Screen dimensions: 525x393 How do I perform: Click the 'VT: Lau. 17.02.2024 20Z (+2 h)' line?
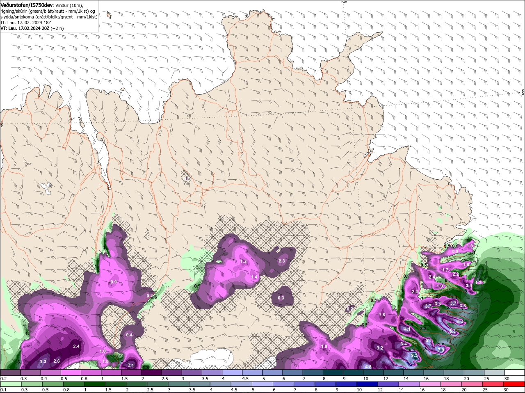pyautogui.click(x=32, y=28)
